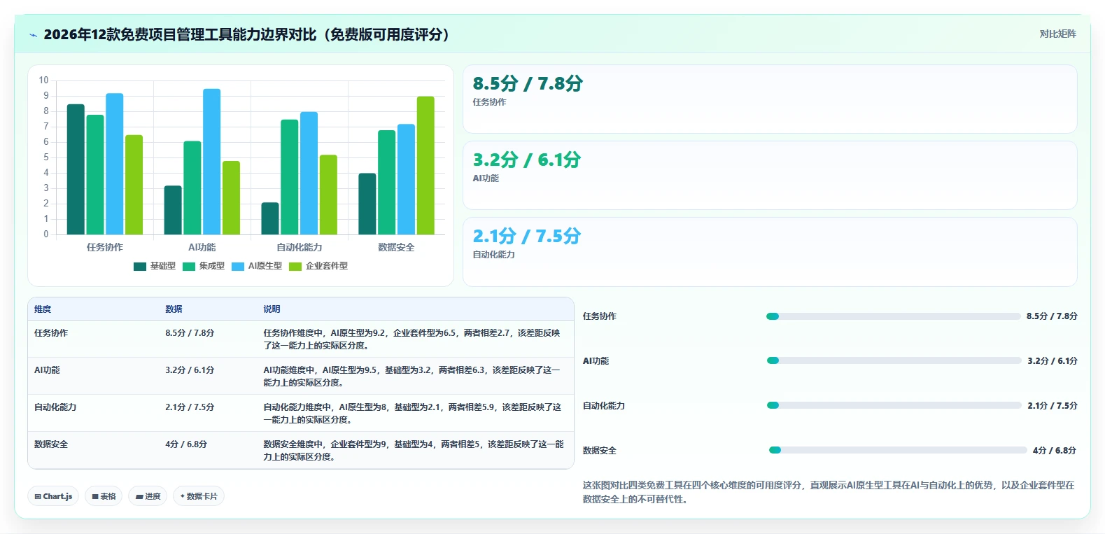Select the 2.1分 / 7.5分 自动化能力 card

point(770,252)
